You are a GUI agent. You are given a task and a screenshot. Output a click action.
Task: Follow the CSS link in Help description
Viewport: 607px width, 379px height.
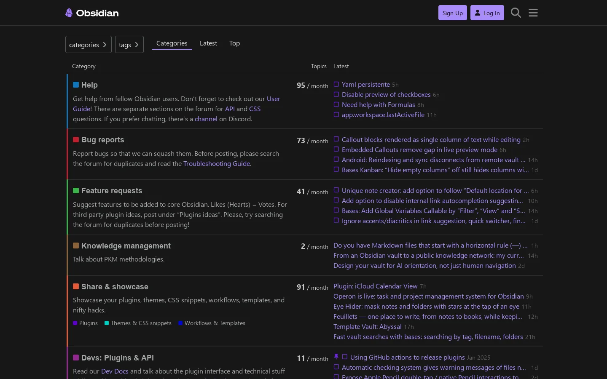pos(255,109)
